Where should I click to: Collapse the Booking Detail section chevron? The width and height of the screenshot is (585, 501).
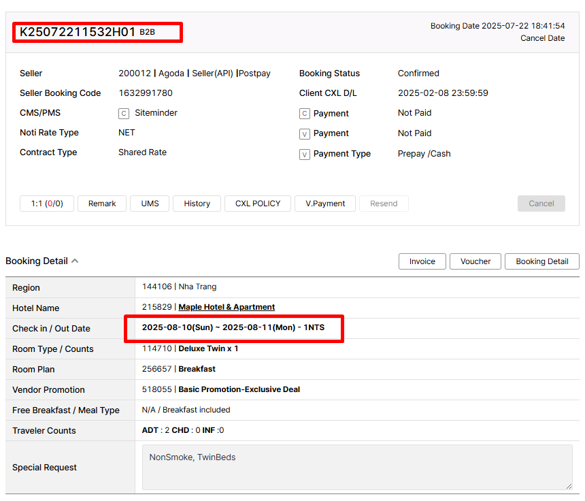(x=75, y=261)
